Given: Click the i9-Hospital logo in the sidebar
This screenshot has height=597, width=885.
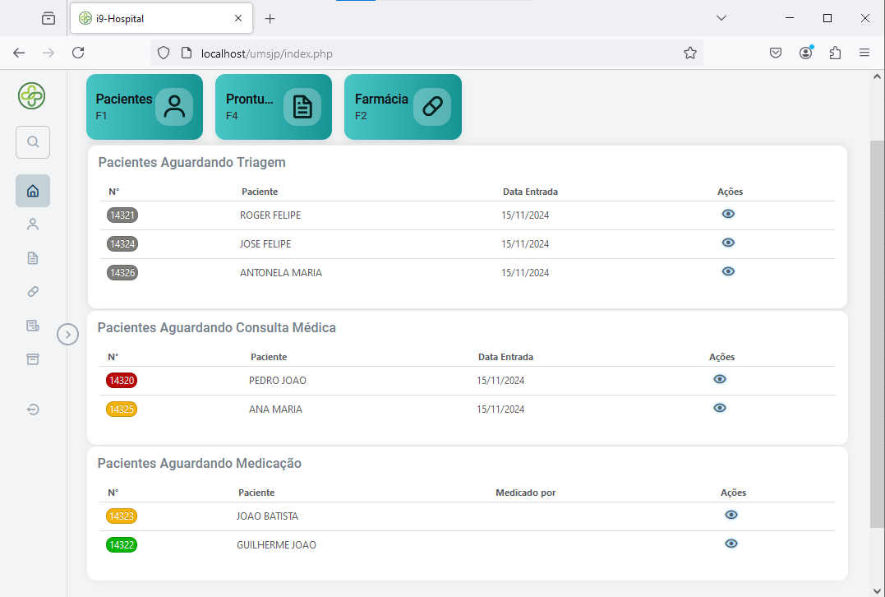Looking at the screenshot, I should click(x=31, y=95).
